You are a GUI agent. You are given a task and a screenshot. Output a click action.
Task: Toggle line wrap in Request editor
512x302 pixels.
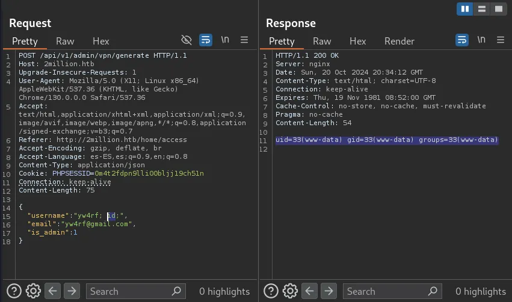(x=206, y=40)
